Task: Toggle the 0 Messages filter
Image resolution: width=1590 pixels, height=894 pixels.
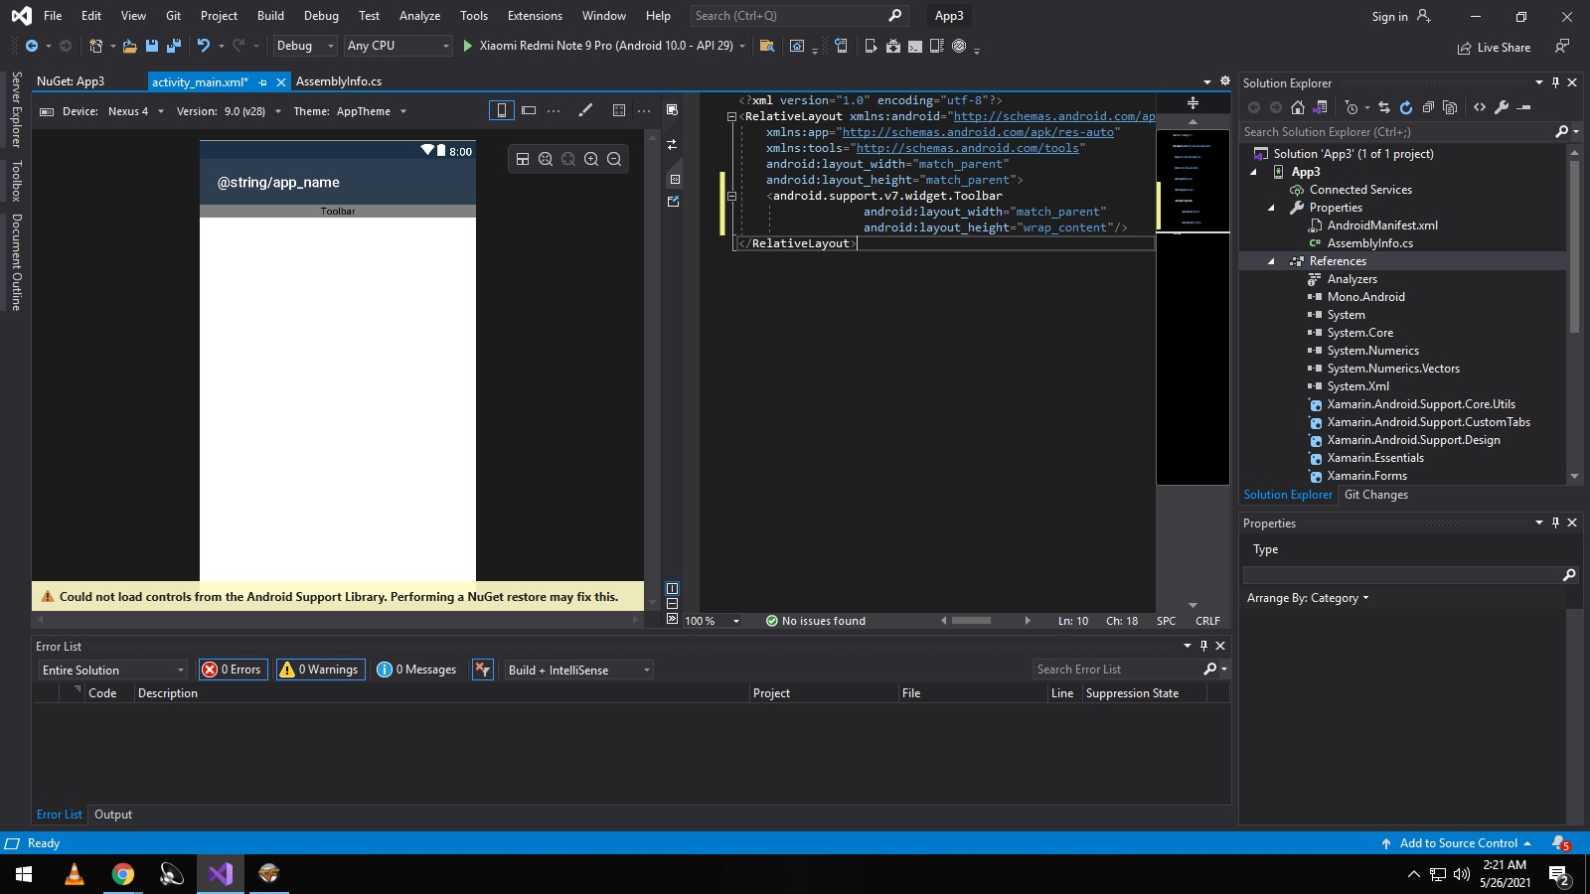Action: pos(416,670)
